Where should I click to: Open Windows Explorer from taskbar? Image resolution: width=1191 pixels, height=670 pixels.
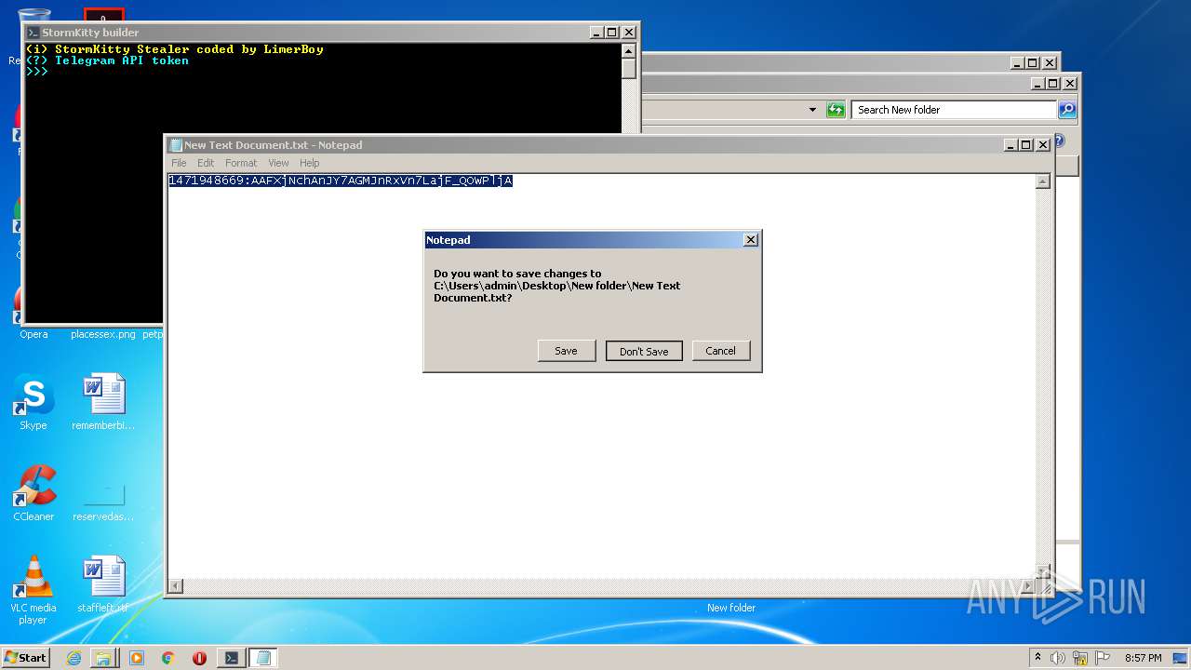[x=103, y=658]
